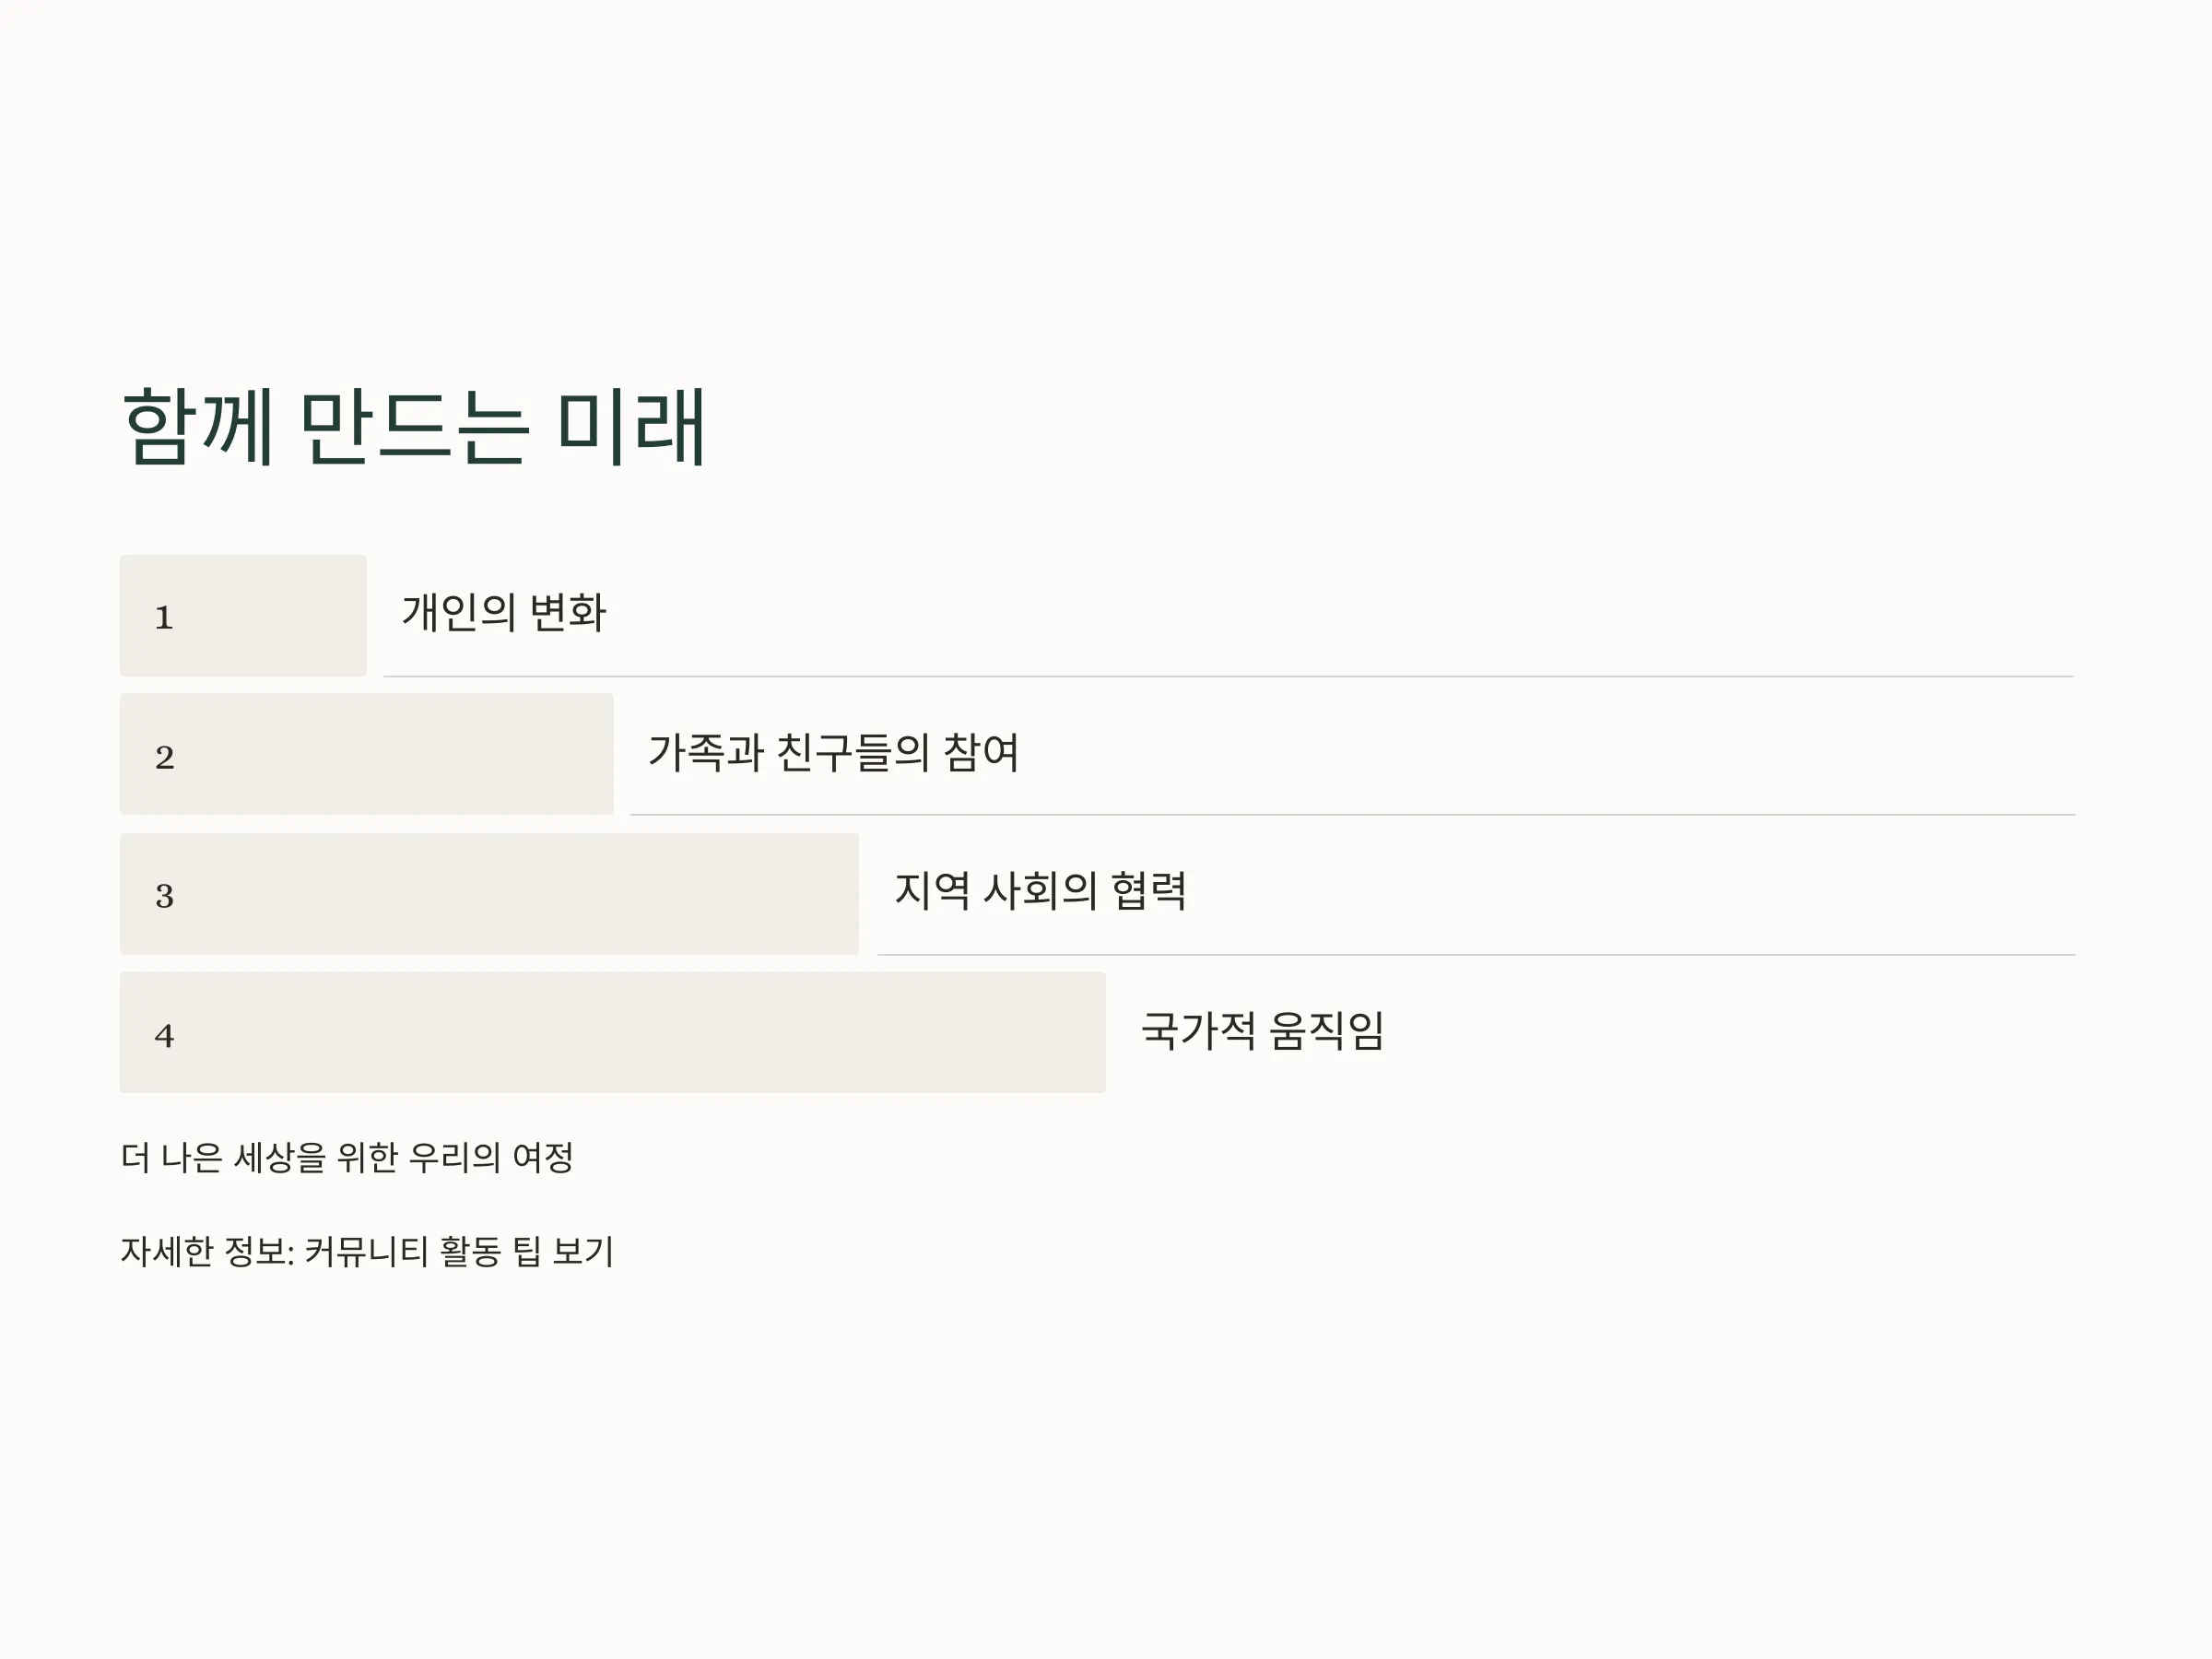The height and width of the screenshot is (1659, 2212).
Task: Click the divider line under 개인의 변화
Action: [x=1228, y=677]
